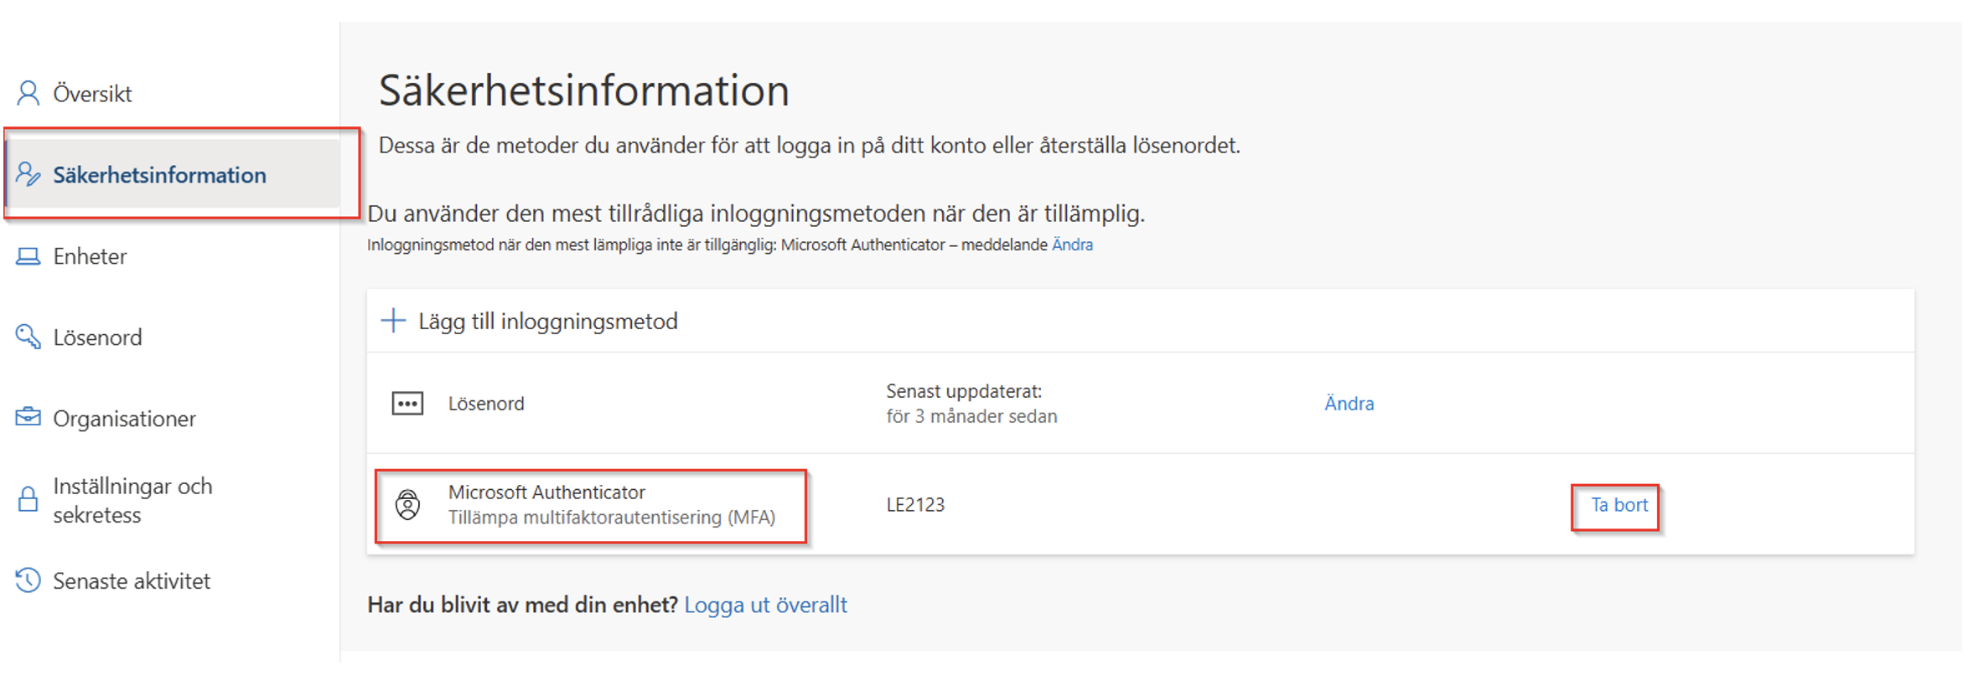Image resolution: width=1973 pixels, height=675 pixels.
Task: Go to Organisationer text label in sidebar
Action: [x=124, y=419]
